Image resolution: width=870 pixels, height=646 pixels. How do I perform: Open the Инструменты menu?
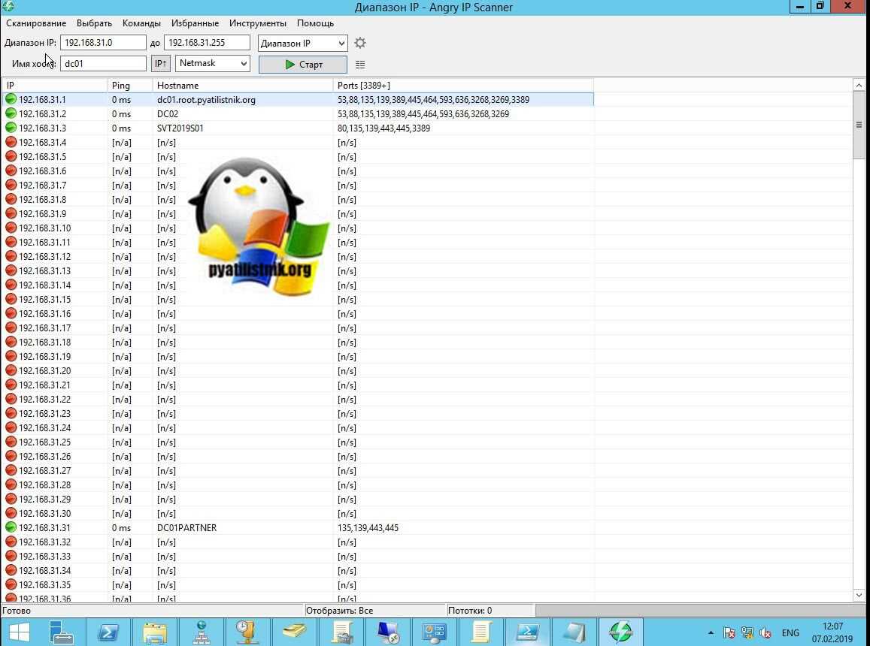click(257, 23)
